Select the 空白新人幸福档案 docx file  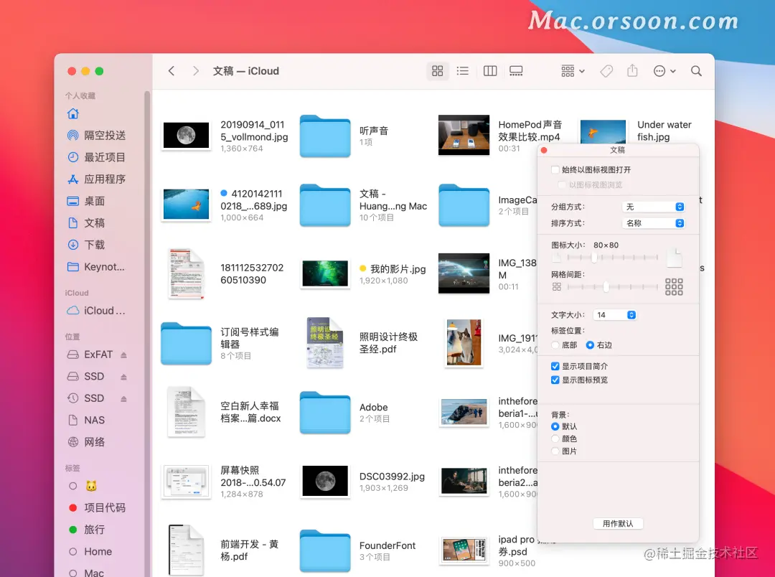click(x=186, y=412)
